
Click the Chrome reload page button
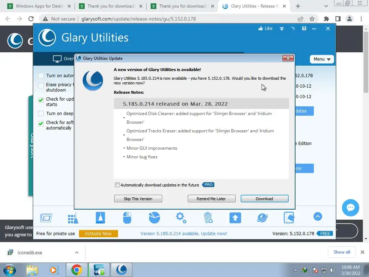pos(31,19)
